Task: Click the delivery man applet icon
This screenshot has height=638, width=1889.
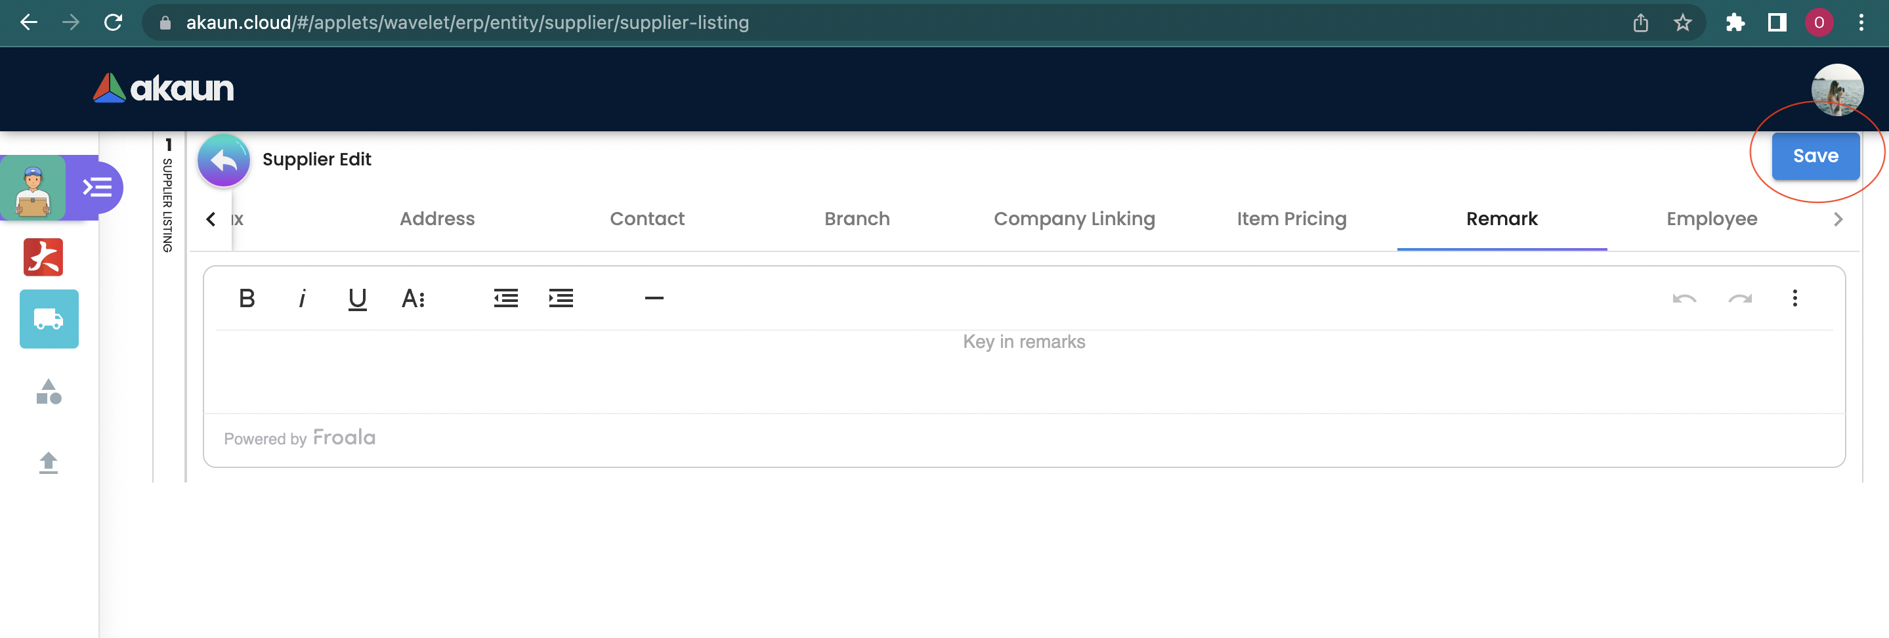Action: [33, 188]
